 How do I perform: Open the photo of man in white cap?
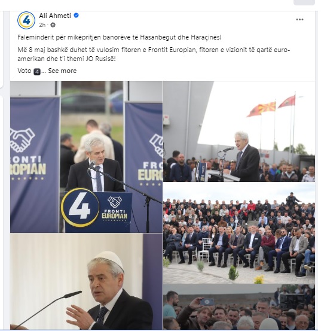pyautogui.click(x=86, y=281)
